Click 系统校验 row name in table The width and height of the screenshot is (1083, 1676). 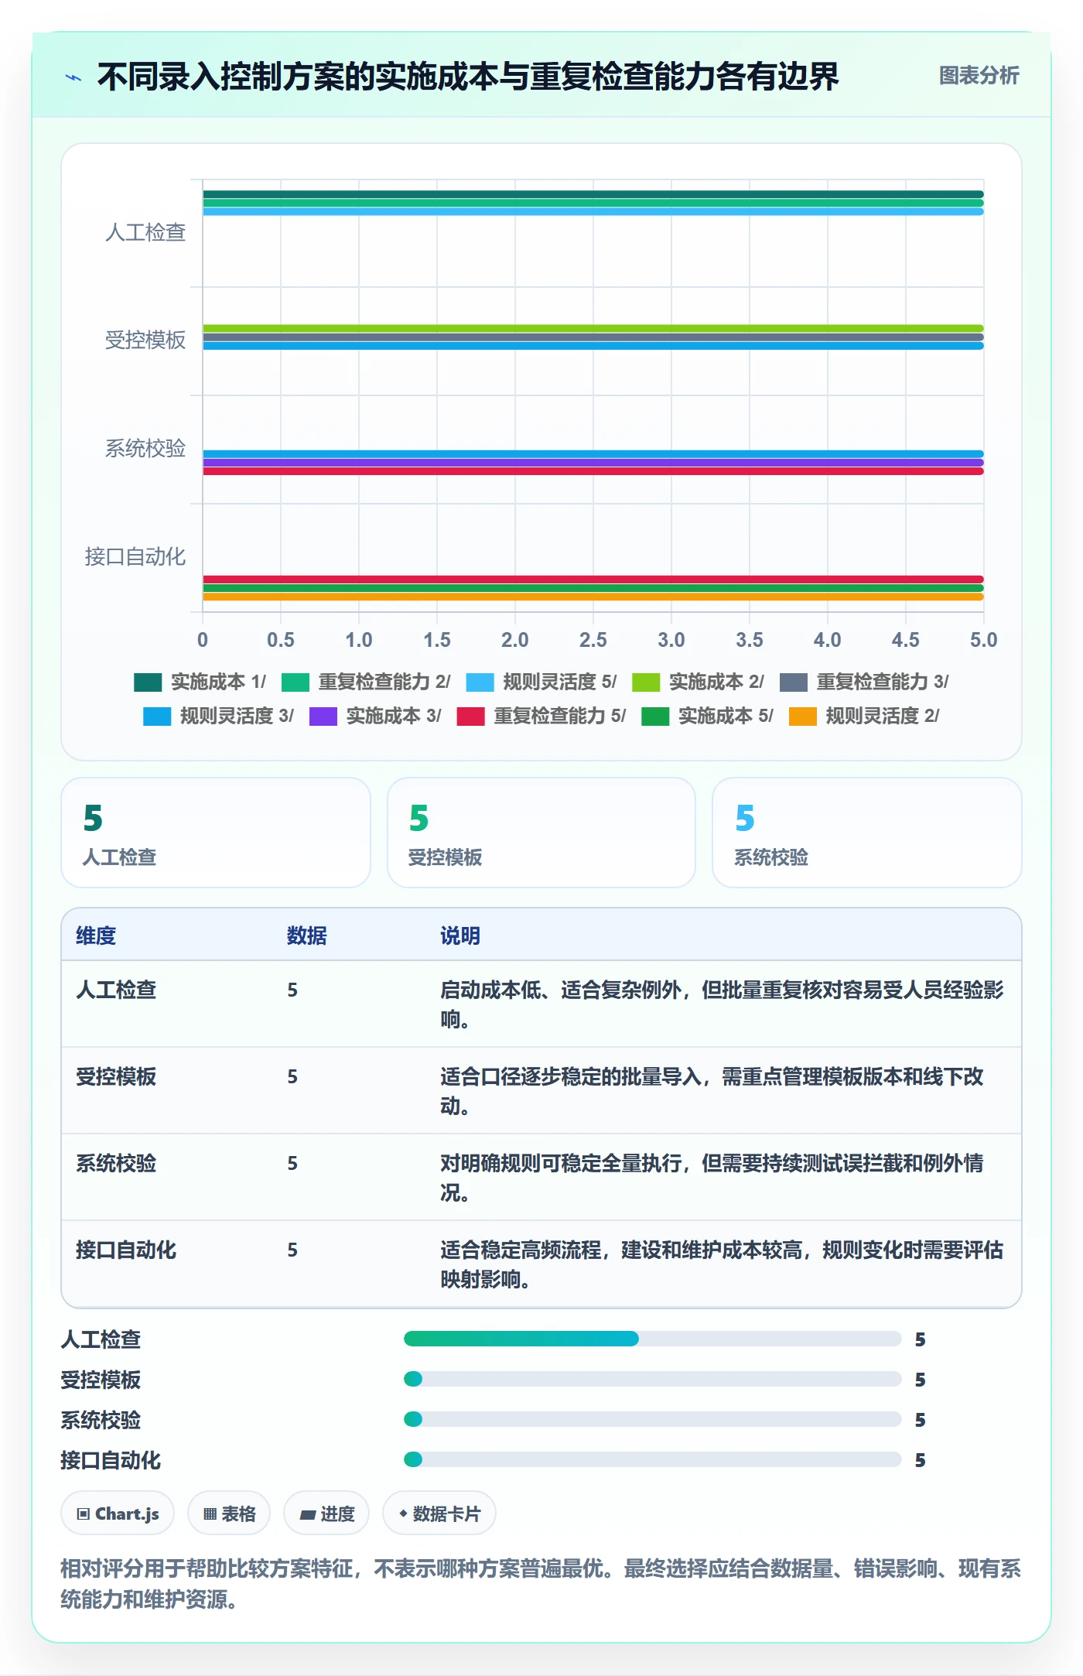pyautogui.click(x=116, y=1163)
